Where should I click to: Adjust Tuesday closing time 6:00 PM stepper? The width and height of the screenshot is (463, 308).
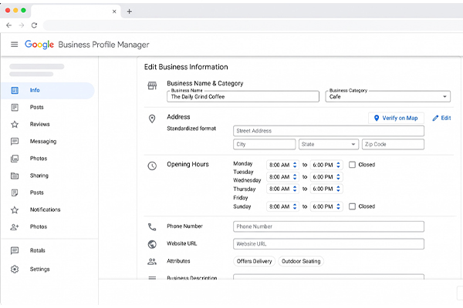click(339, 177)
